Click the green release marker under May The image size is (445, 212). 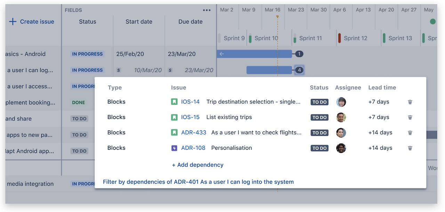pos(432,22)
